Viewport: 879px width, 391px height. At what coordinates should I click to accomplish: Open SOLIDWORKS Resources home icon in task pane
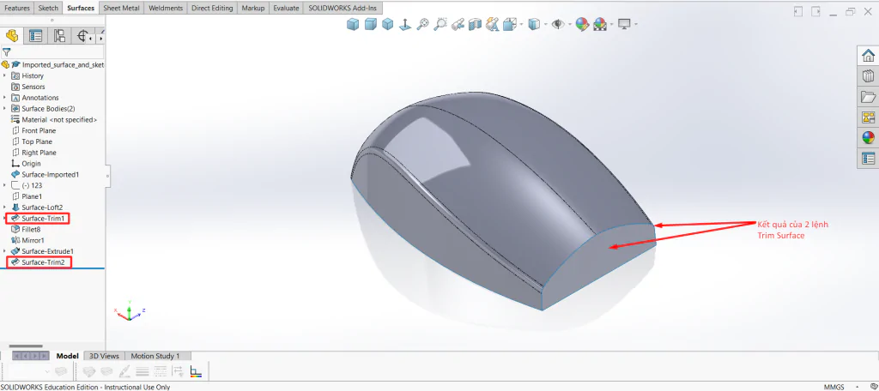(868, 56)
